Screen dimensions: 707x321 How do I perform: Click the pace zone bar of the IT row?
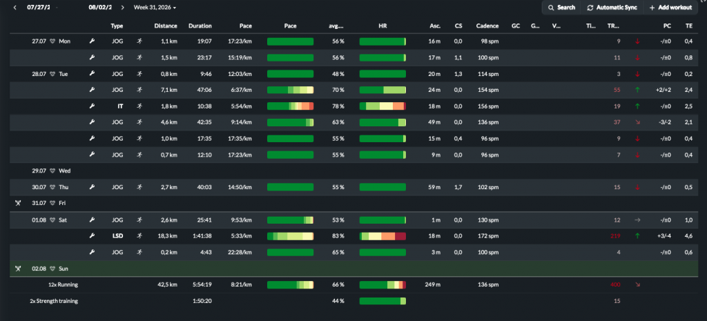tap(291, 106)
